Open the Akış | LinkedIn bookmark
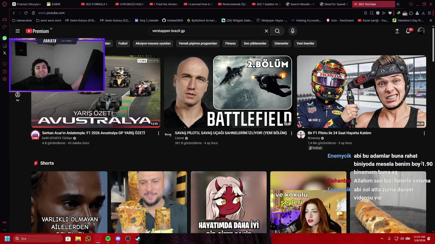 click(146, 20)
